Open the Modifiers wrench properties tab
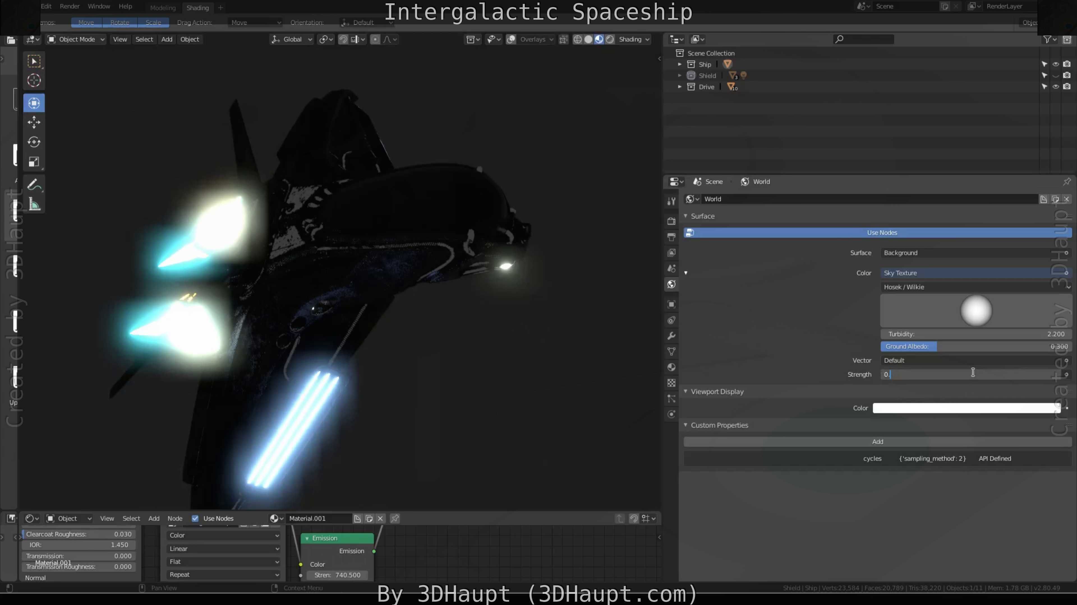The width and height of the screenshot is (1077, 605). coord(671,336)
